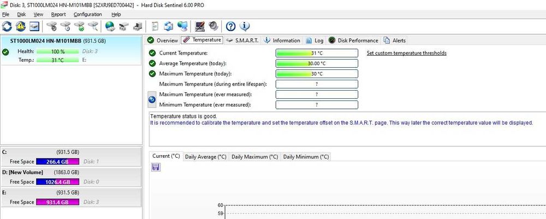The height and width of the screenshot is (219, 546).
Task: Click the networked computers toolbar icon
Action: pyautogui.click(x=182, y=26)
